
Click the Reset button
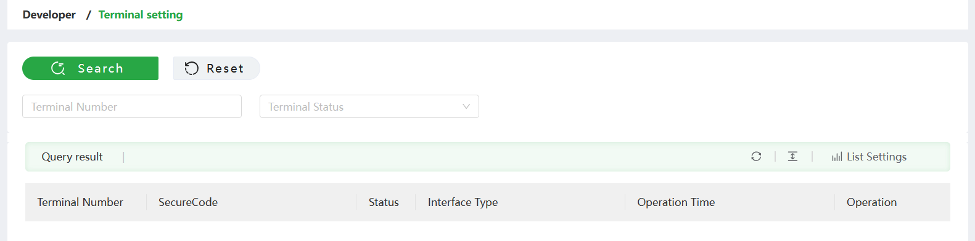pyautogui.click(x=216, y=68)
